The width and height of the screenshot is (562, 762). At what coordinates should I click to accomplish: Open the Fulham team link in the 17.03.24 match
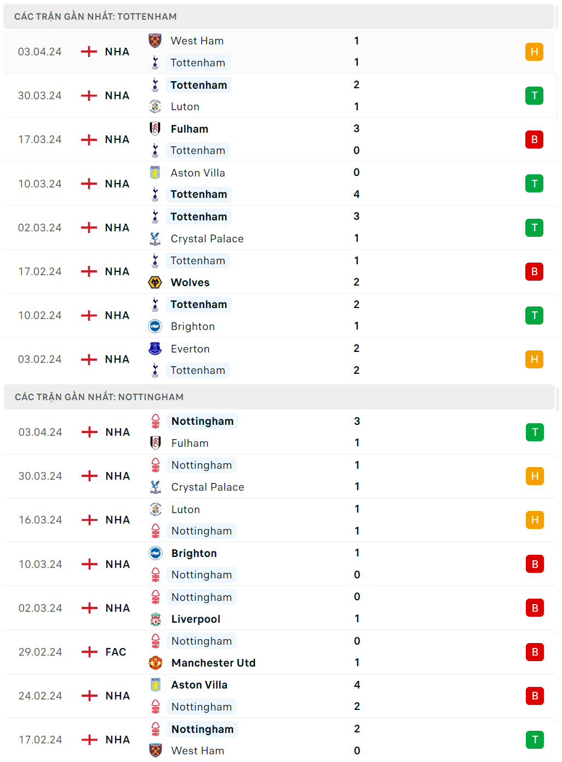190,129
